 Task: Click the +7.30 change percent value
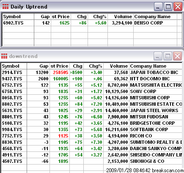click(x=96, y=142)
